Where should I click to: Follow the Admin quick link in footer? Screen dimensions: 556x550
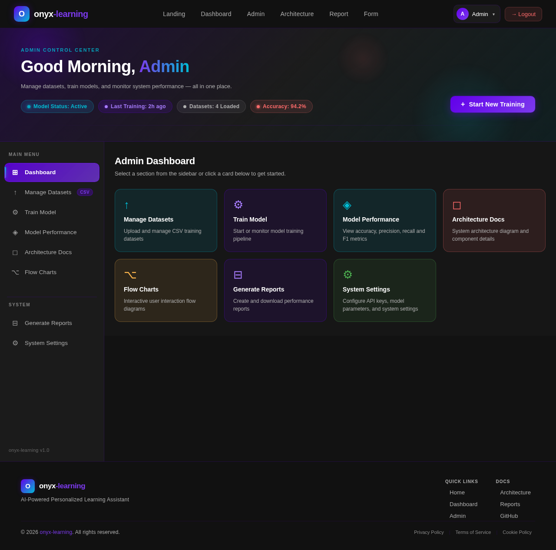coord(457,516)
